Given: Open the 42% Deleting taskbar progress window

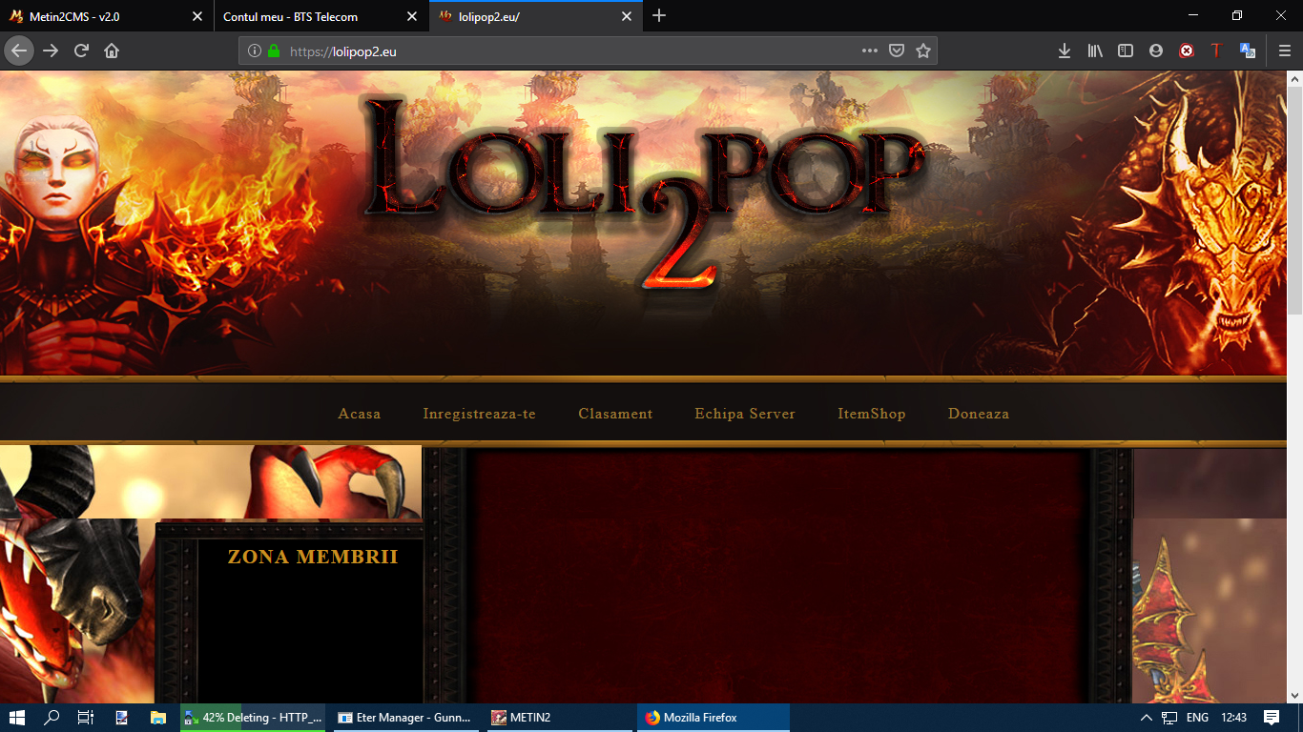Looking at the screenshot, I should click(x=253, y=718).
